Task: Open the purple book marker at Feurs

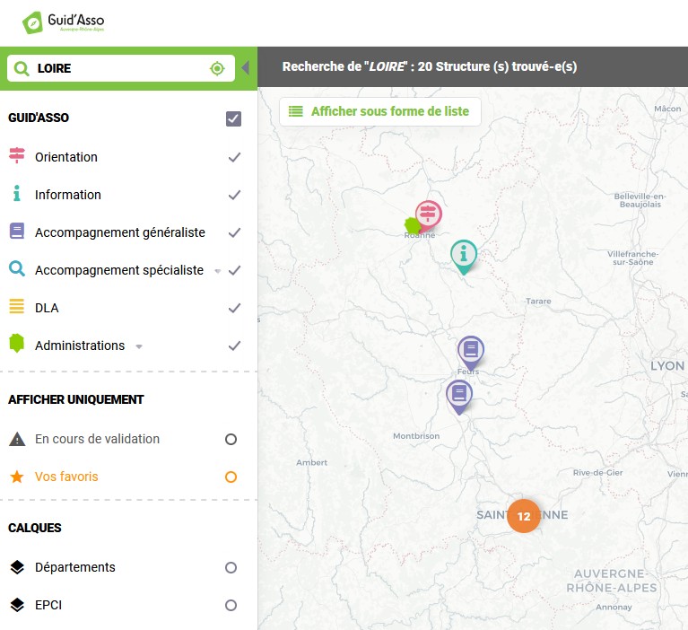Action: (471, 352)
